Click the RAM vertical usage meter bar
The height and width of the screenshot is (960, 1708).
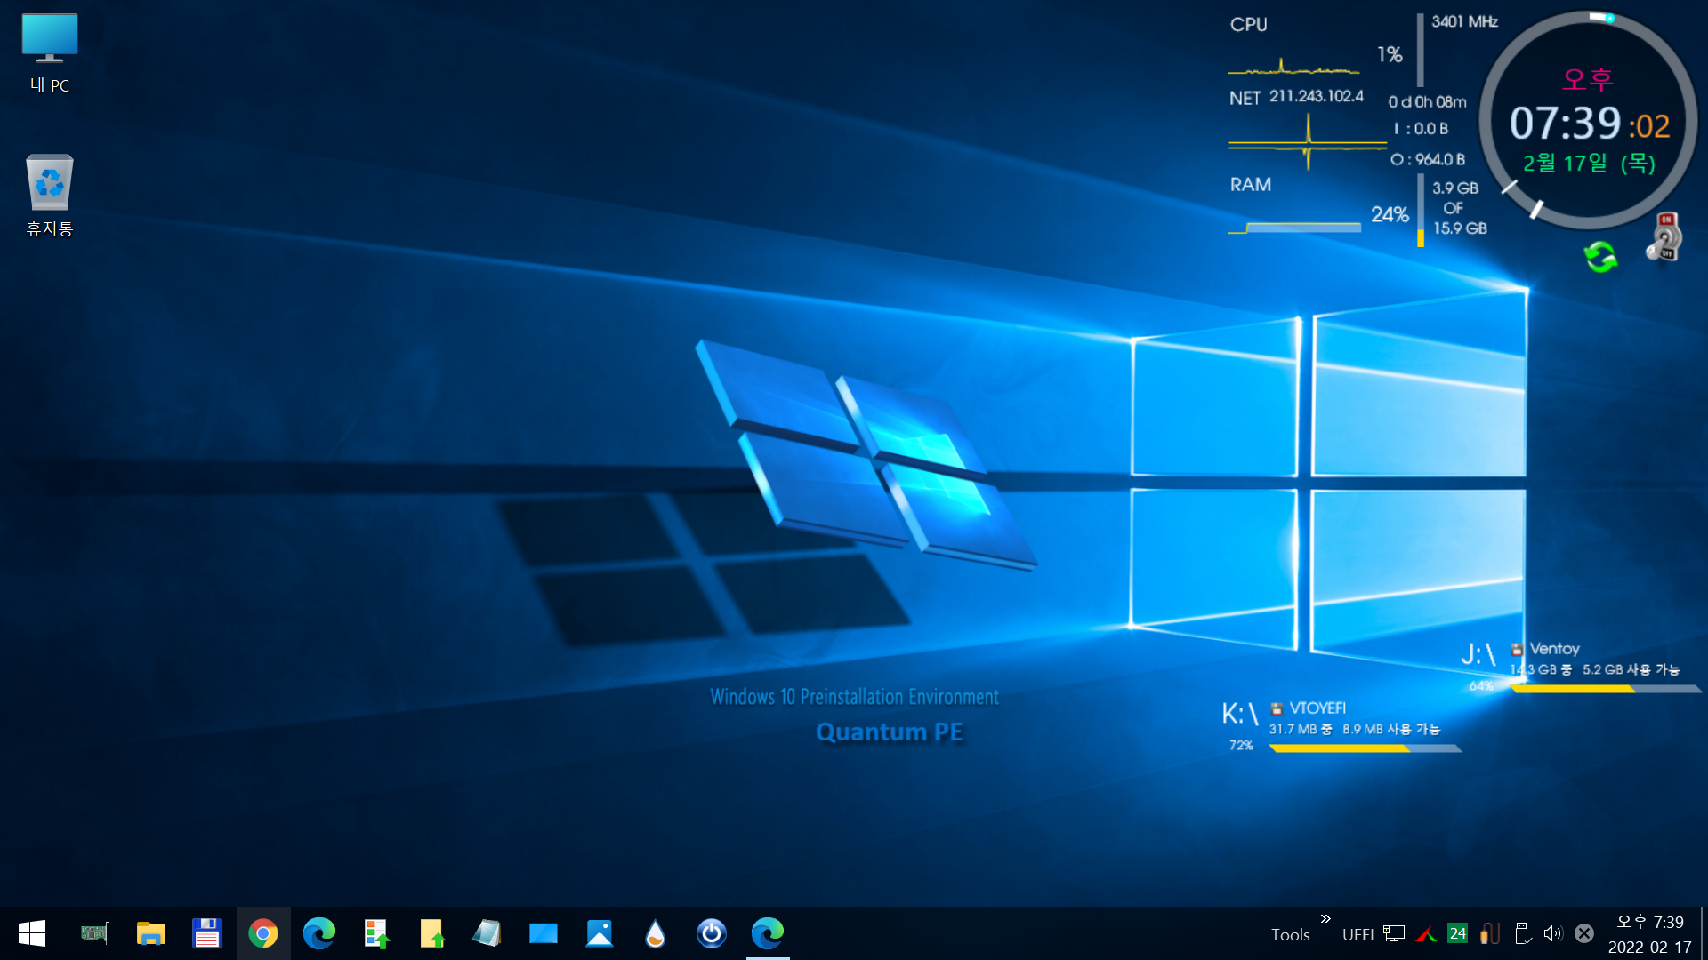1421,210
